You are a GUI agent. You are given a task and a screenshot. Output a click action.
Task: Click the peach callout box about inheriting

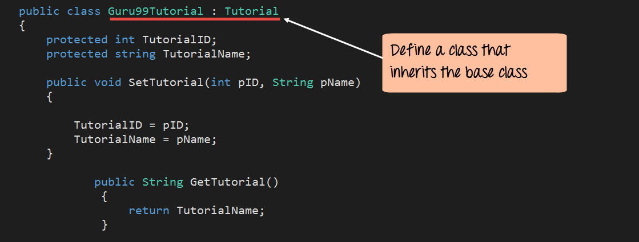[x=474, y=63]
